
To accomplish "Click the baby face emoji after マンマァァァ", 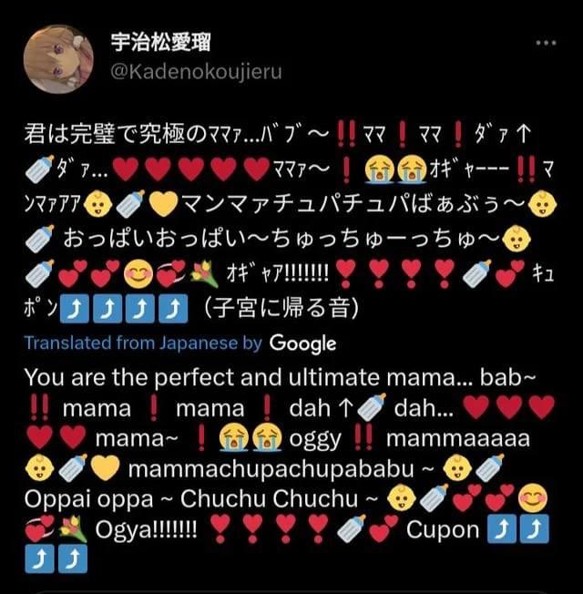I will (97, 204).
